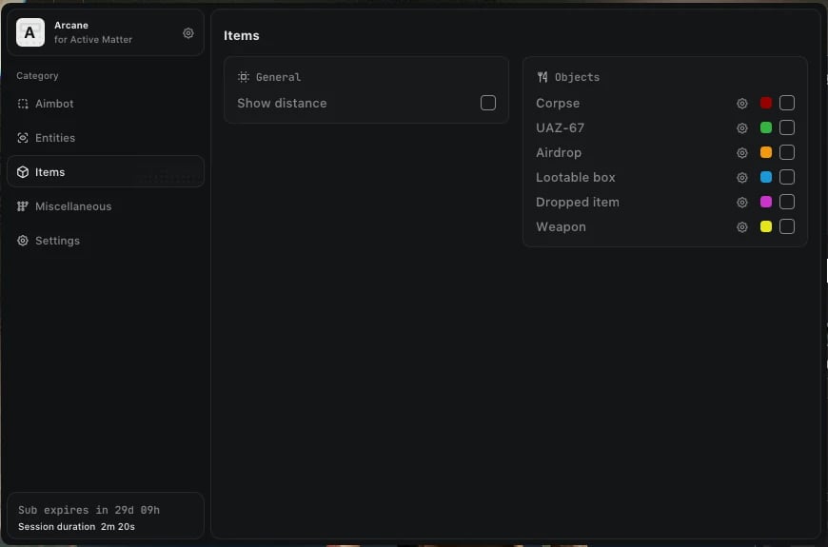
Task: Open the header gear next to Arcane
Action: coord(188,33)
